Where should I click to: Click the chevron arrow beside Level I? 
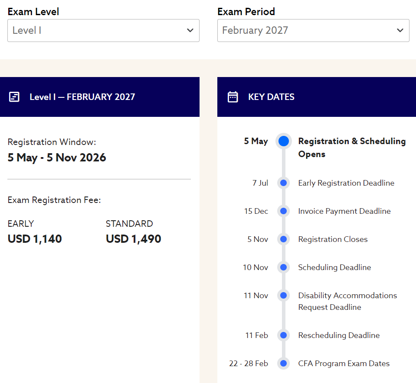[x=190, y=30]
